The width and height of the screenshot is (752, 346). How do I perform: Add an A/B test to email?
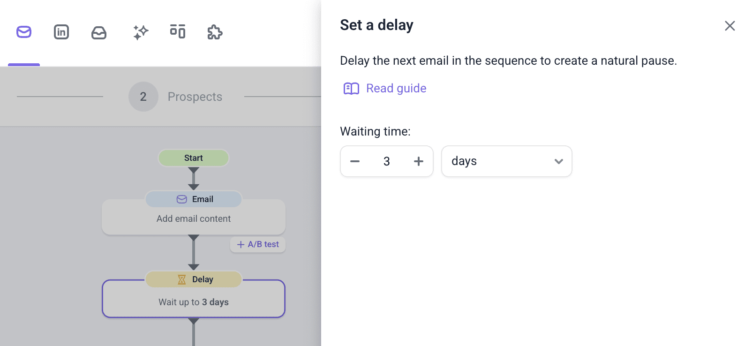point(258,244)
